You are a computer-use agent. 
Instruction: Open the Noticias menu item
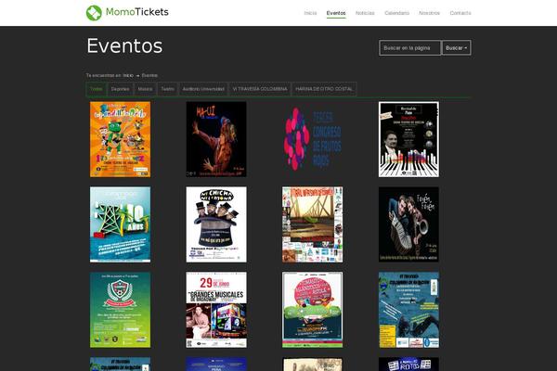365,13
